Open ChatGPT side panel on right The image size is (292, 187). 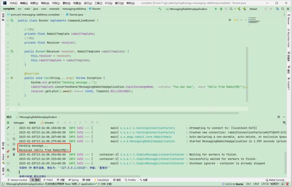(x=289, y=84)
